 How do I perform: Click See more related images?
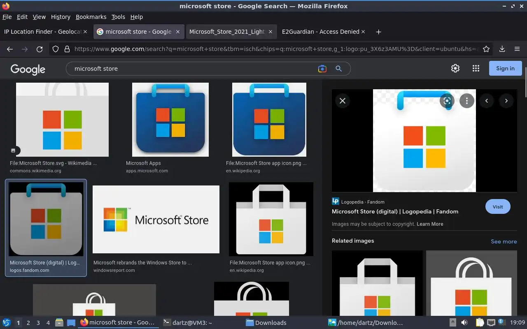coord(504,241)
